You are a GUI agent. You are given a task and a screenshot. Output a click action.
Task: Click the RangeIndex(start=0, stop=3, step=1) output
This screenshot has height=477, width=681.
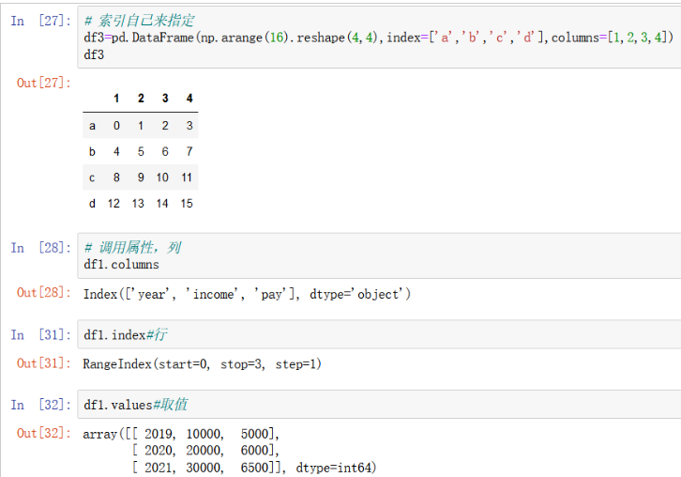coord(202,364)
